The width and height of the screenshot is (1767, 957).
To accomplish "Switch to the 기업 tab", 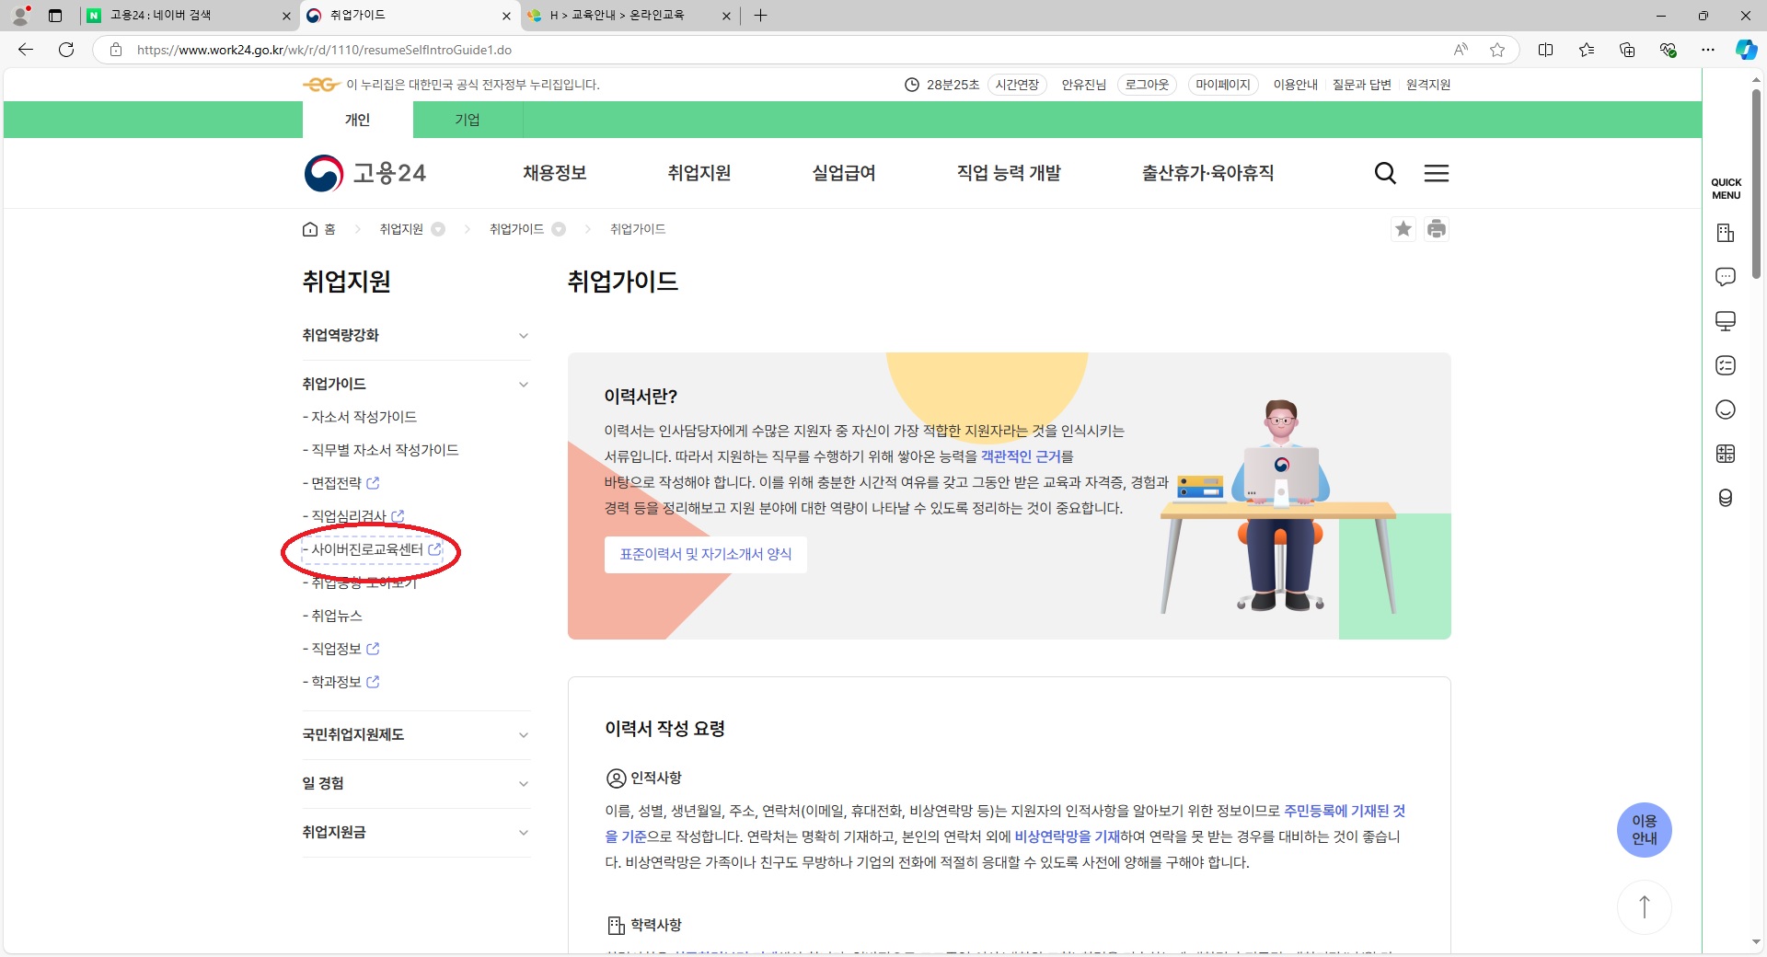I will [x=468, y=120].
